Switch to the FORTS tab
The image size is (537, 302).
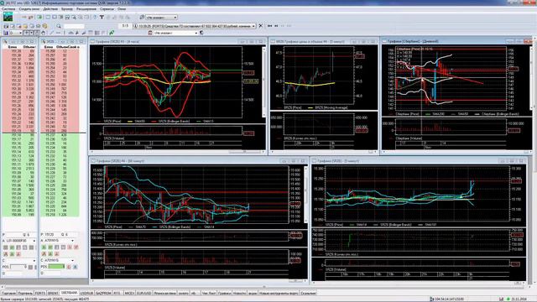(x=40, y=293)
